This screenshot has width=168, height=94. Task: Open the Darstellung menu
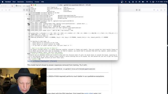coord(29,2)
